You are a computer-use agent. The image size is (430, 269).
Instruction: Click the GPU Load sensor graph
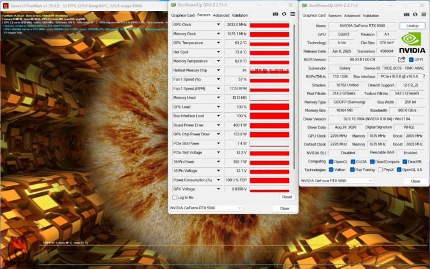click(x=269, y=107)
